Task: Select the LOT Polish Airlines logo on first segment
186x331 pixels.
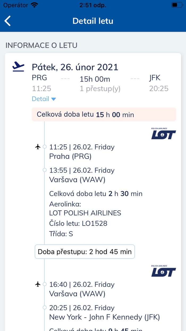Action: tap(163, 134)
